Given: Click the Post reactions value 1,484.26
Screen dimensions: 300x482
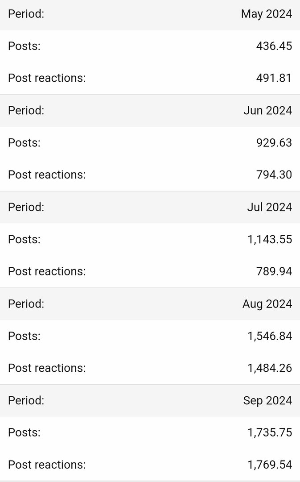Looking at the screenshot, I should [270, 368].
